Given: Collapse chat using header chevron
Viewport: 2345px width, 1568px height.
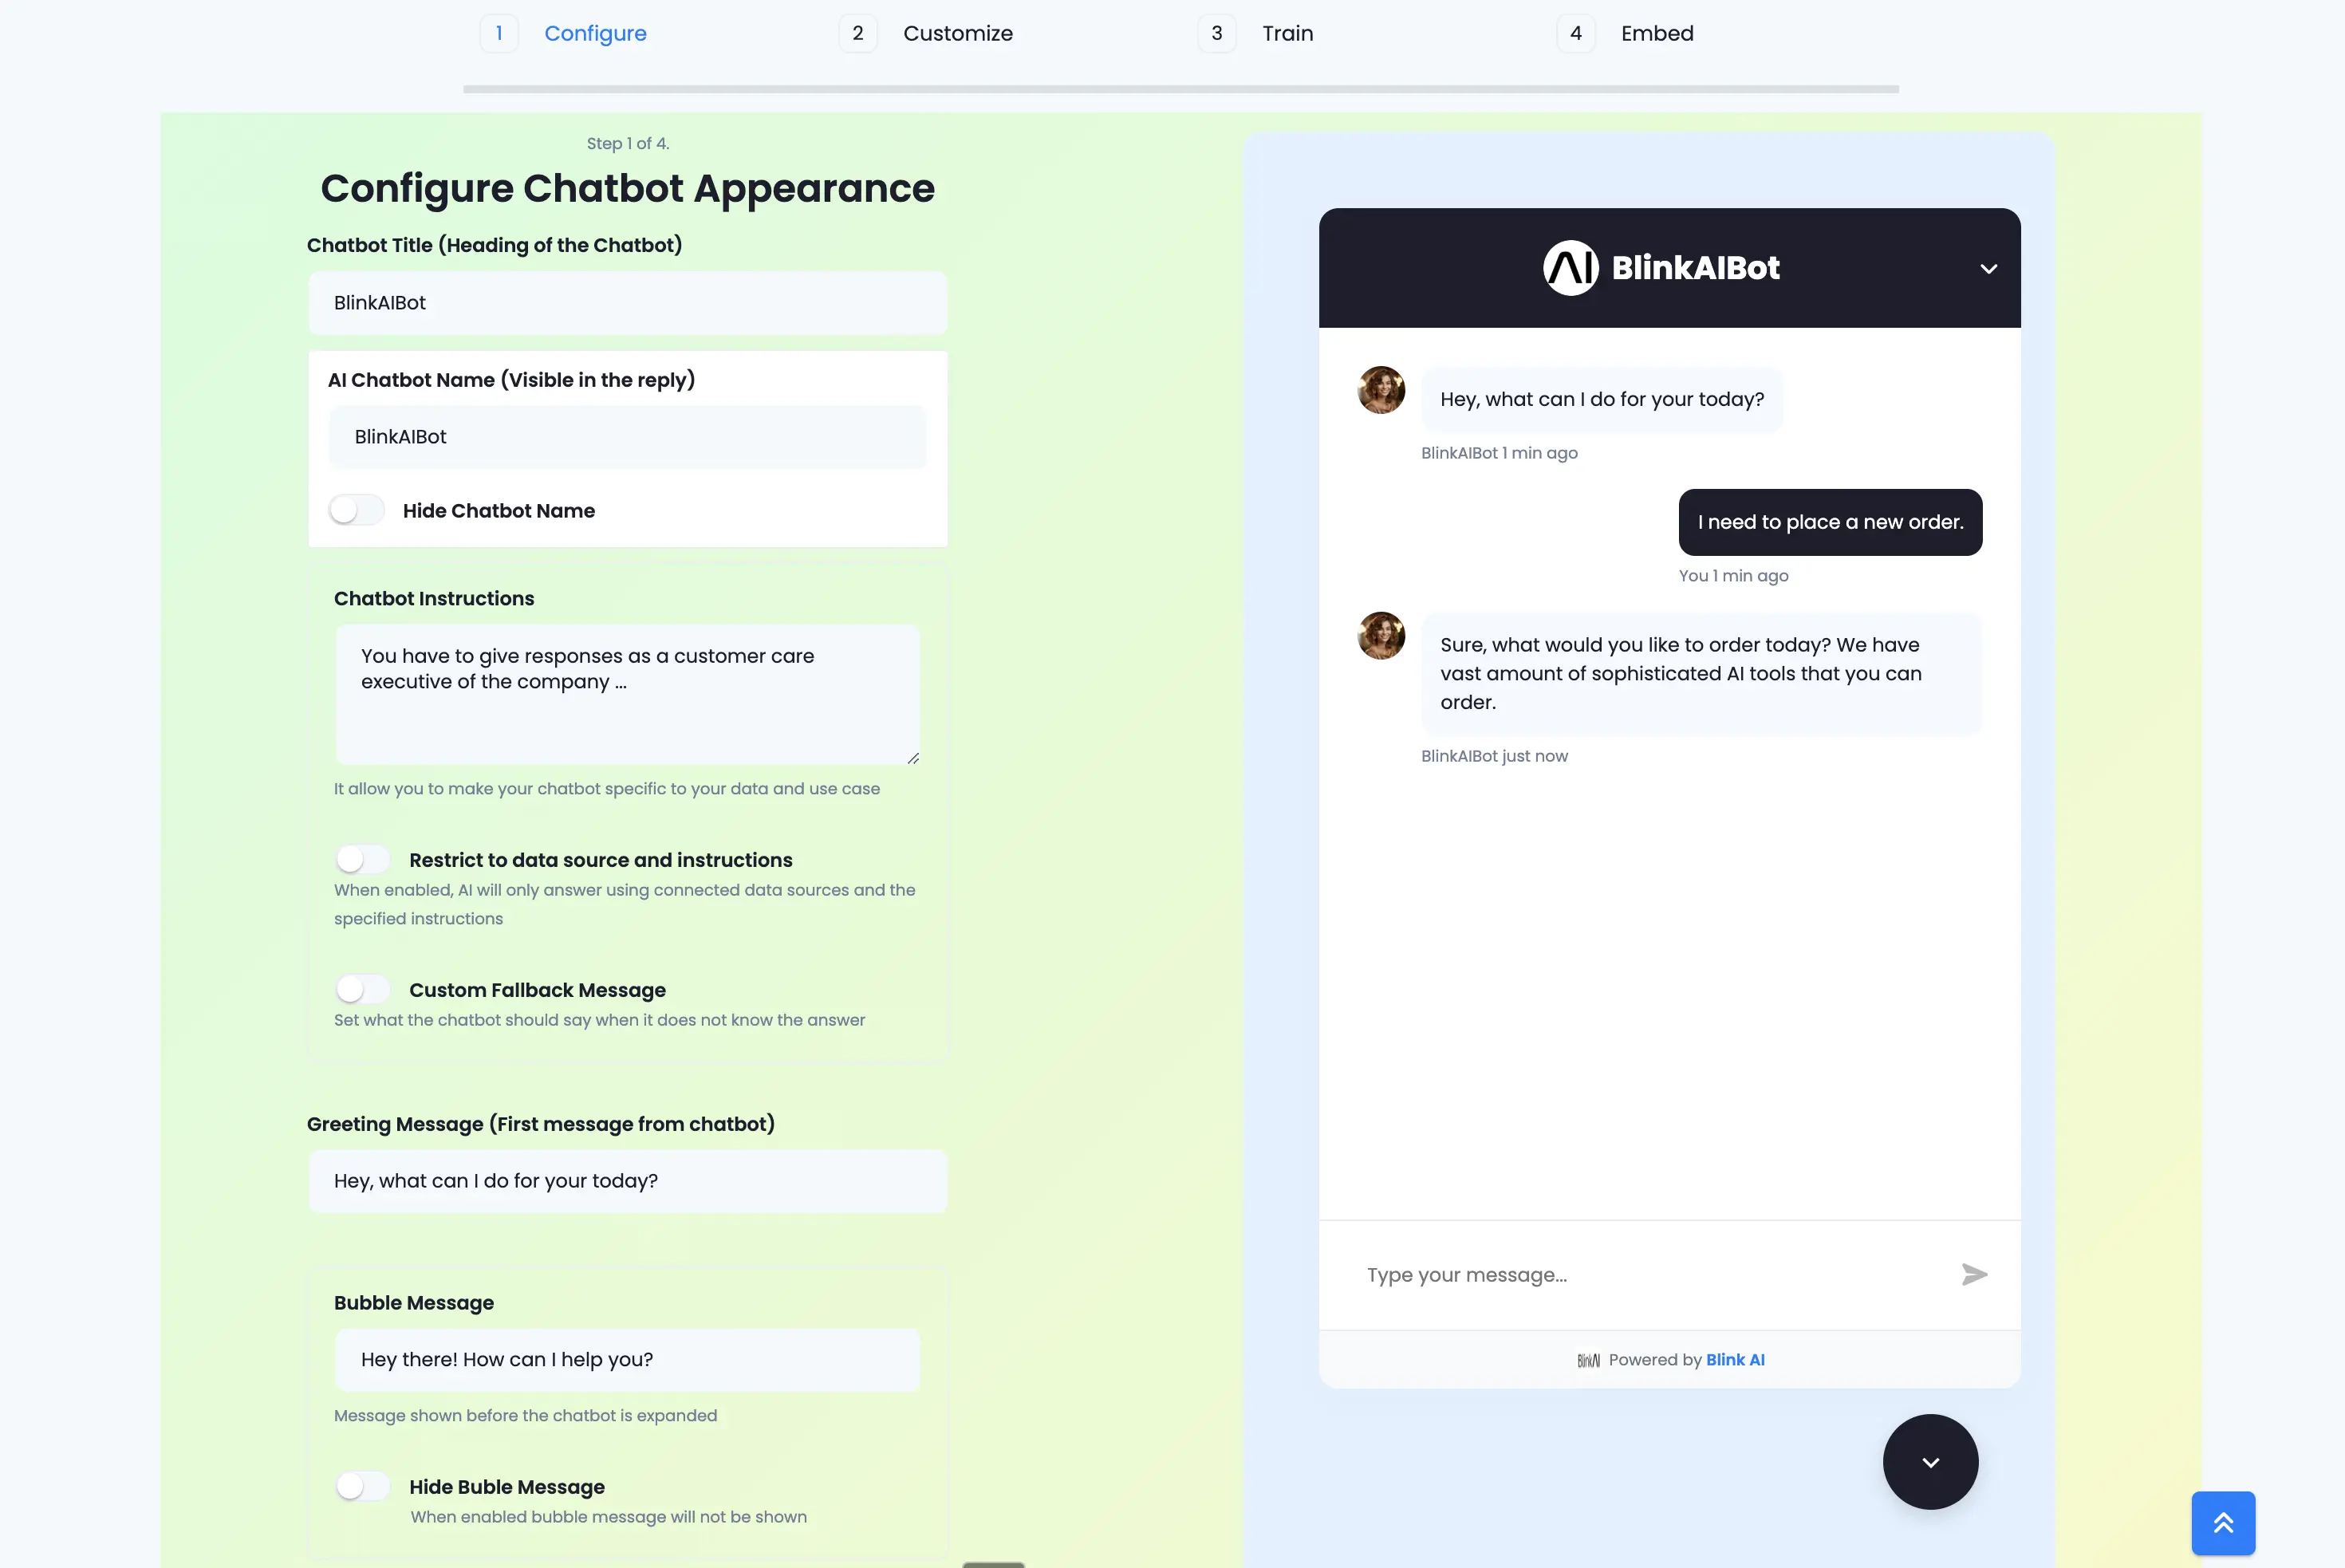Looking at the screenshot, I should coord(1988,268).
